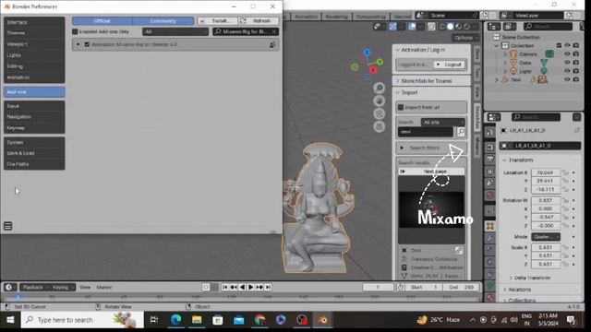The image size is (591, 332).
Task: Hide Cube with its eye icon
Action: click(567, 63)
